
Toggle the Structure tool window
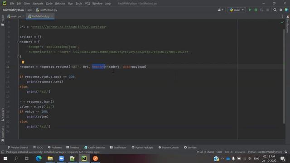point(3,115)
